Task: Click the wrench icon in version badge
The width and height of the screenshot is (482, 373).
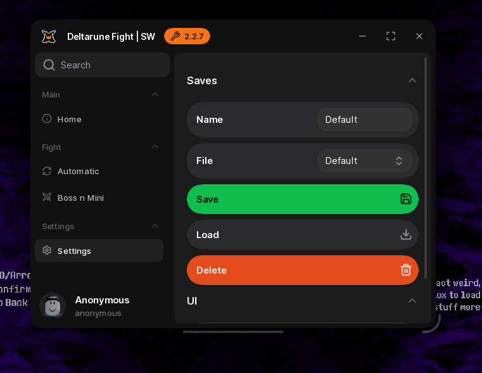Action: 175,36
